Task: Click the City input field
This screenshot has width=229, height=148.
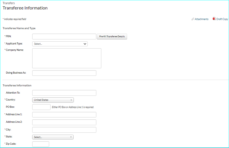Action: pos(64,130)
